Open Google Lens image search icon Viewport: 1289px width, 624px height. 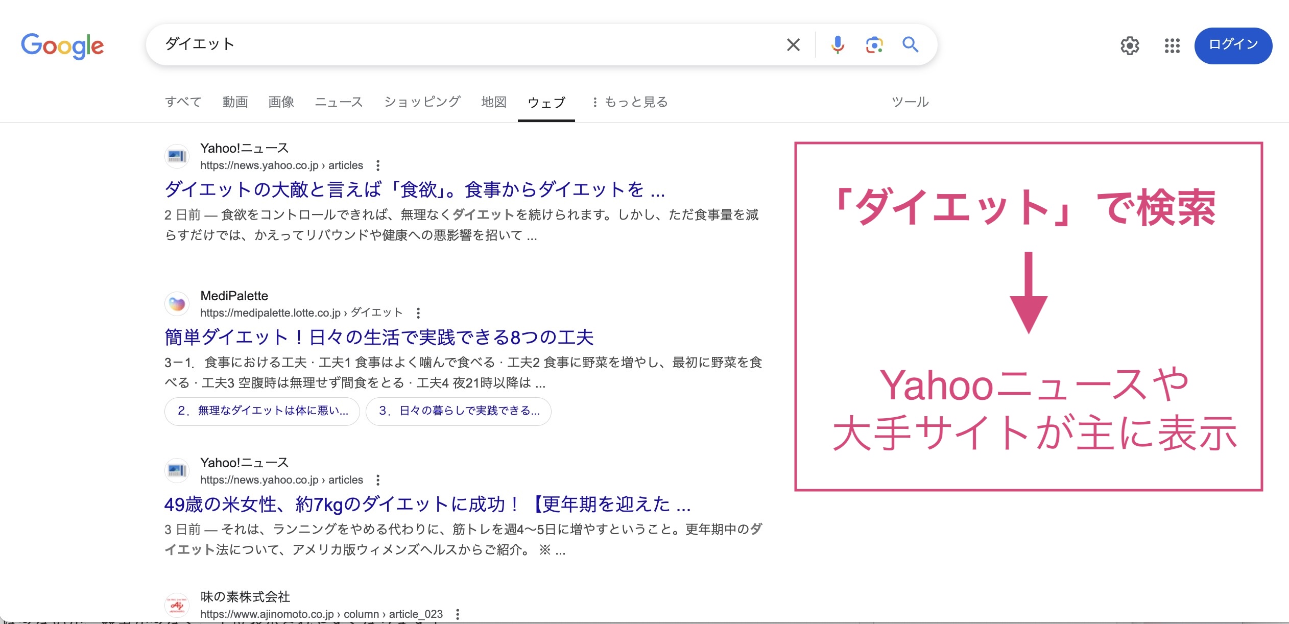pos(874,45)
